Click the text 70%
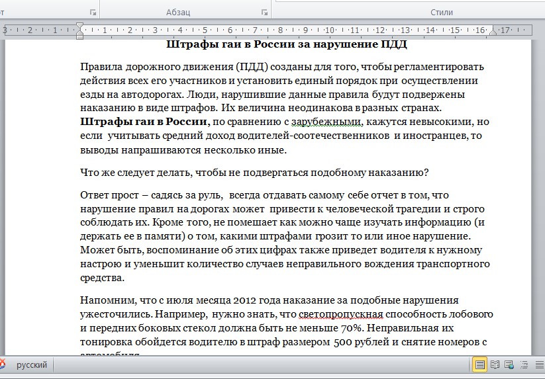Image resolution: width=545 pixels, height=379 pixels. click(352, 328)
